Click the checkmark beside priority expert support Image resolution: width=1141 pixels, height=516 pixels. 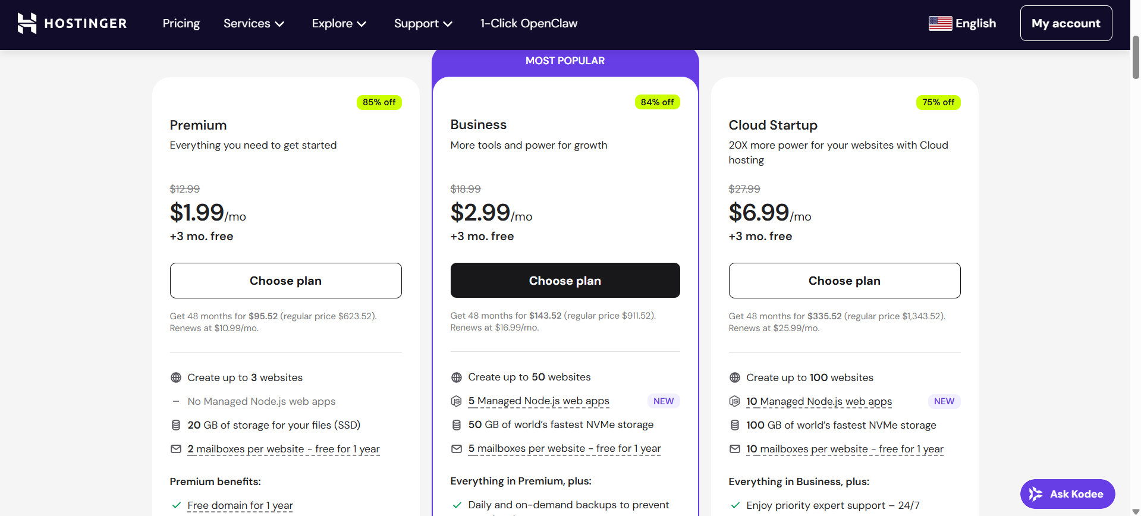click(x=735, y=505)
